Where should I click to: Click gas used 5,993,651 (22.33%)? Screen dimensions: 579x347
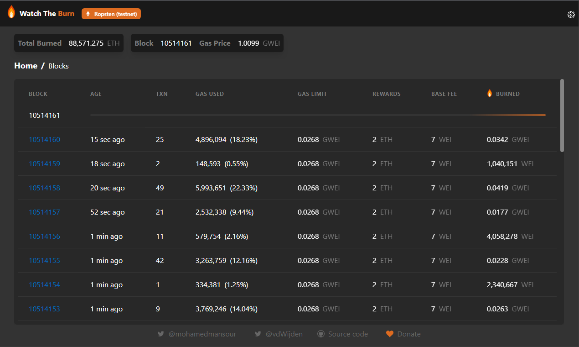227,188
